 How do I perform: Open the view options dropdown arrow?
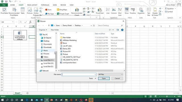point(113,30)
